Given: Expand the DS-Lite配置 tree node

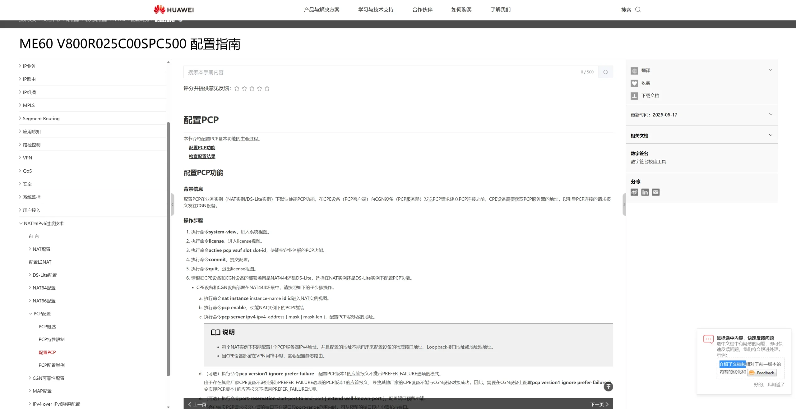Looking at the screenshot, I should click(30, 275).
